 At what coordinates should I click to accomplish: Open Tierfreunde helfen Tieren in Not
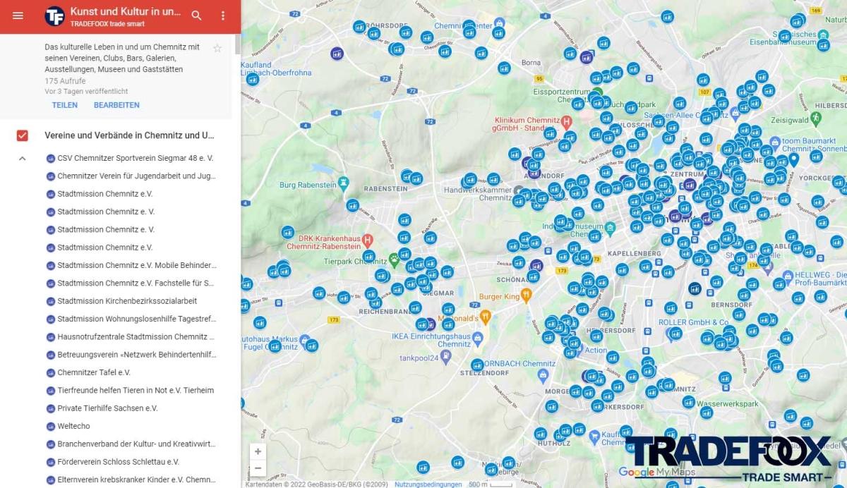click(136, 390)
